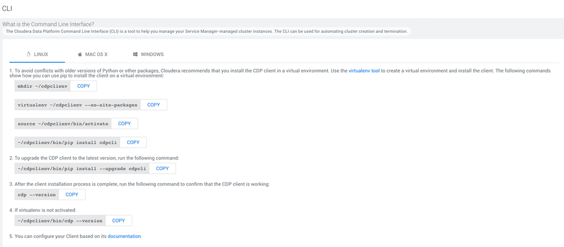Click the CLI page heading

[7, 9]
